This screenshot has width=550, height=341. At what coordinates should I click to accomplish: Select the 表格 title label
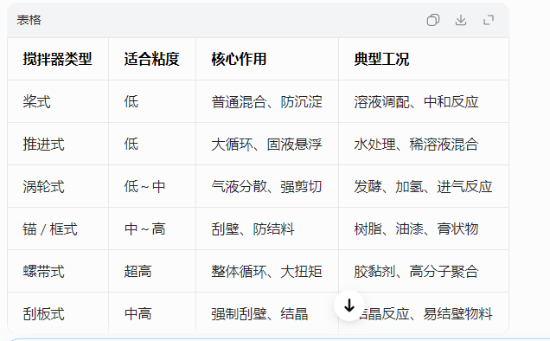29,20
